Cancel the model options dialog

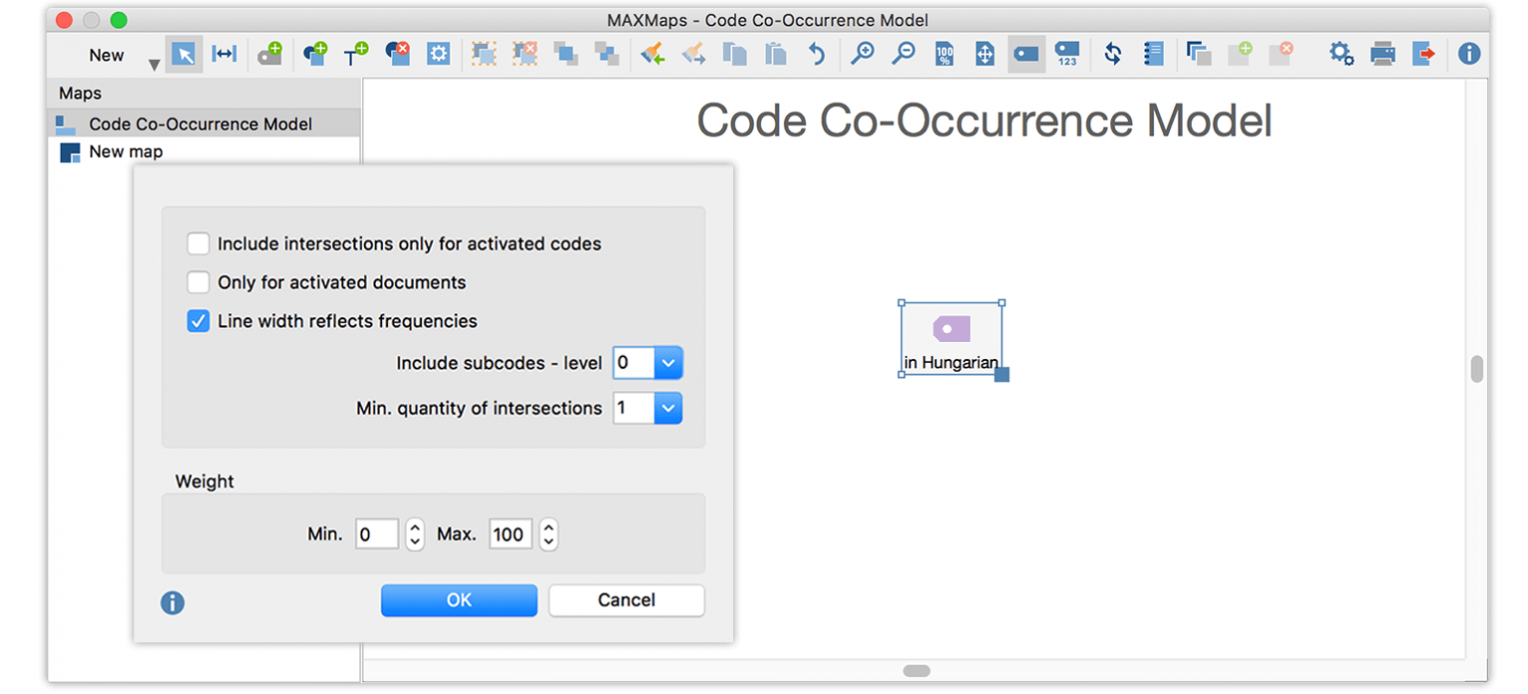coord(627,600)
